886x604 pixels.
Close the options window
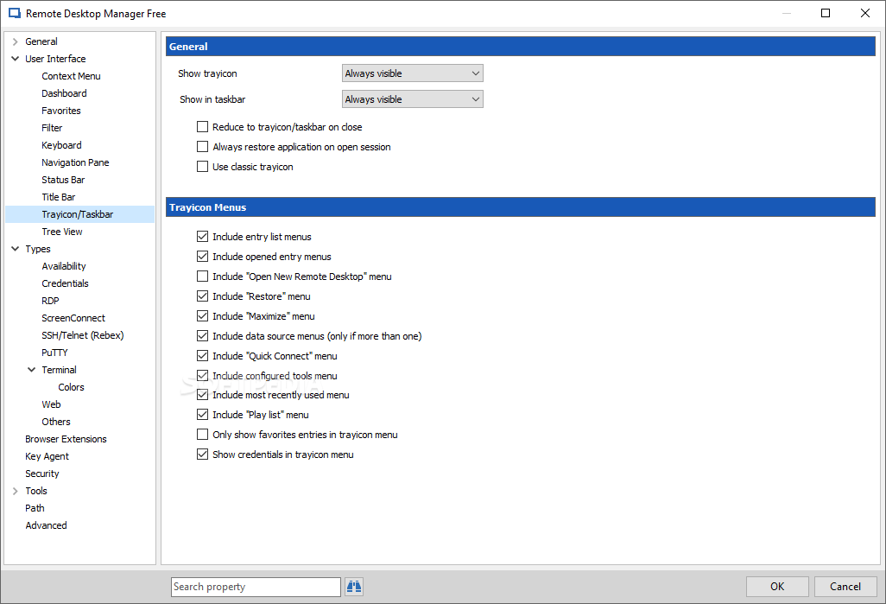coord(865,13)
